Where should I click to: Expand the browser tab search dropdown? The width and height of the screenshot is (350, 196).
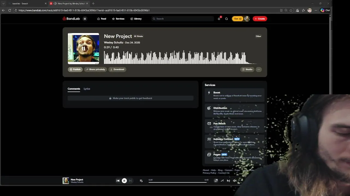click(3, 4)
